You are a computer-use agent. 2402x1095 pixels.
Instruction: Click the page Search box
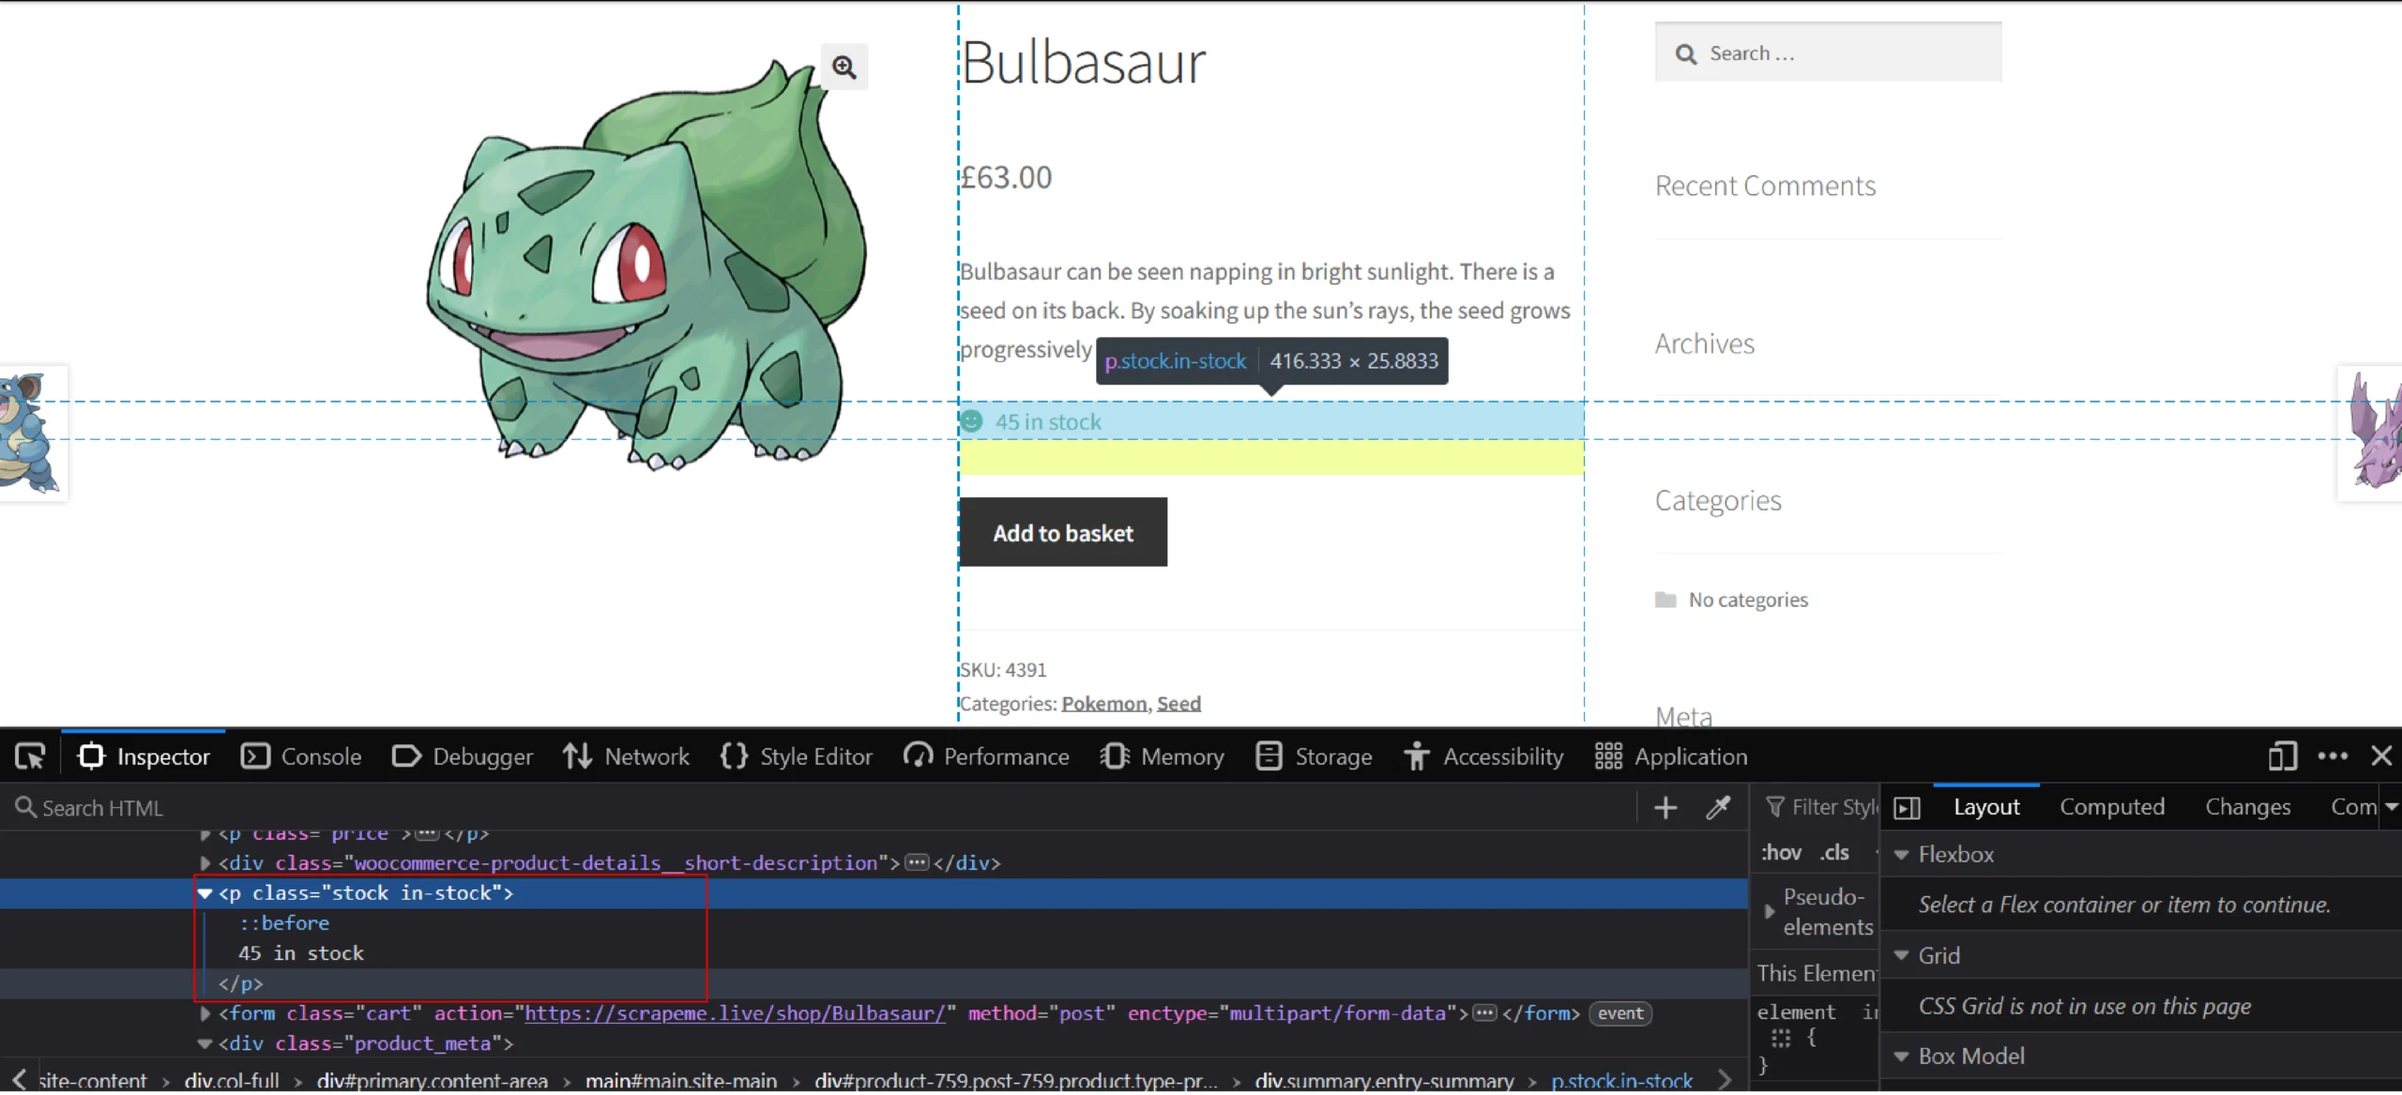pyautogui.click(x=1828, y=53)
